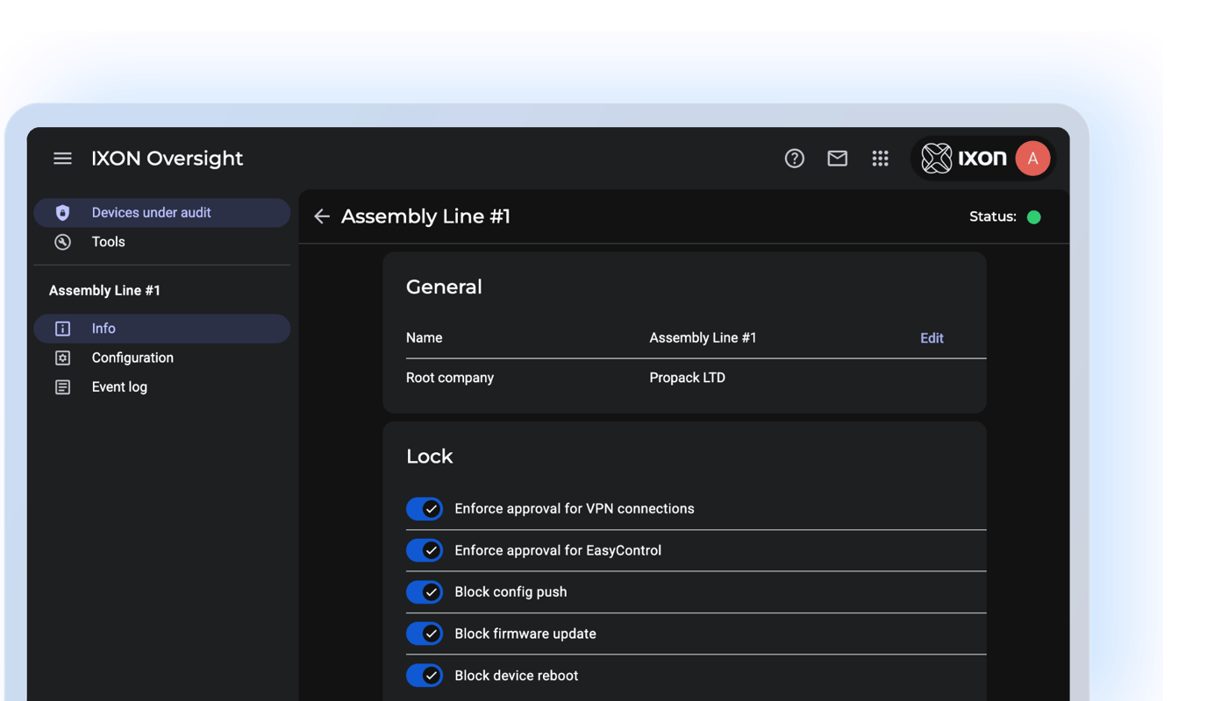Go back using the arrow beside Assembly Line #1
The width and height of the screenshot is (1228, 701).
[322, 216]
